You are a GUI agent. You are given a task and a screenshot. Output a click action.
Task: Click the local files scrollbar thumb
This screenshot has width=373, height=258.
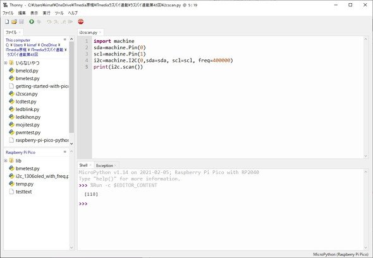coord(71,87)
